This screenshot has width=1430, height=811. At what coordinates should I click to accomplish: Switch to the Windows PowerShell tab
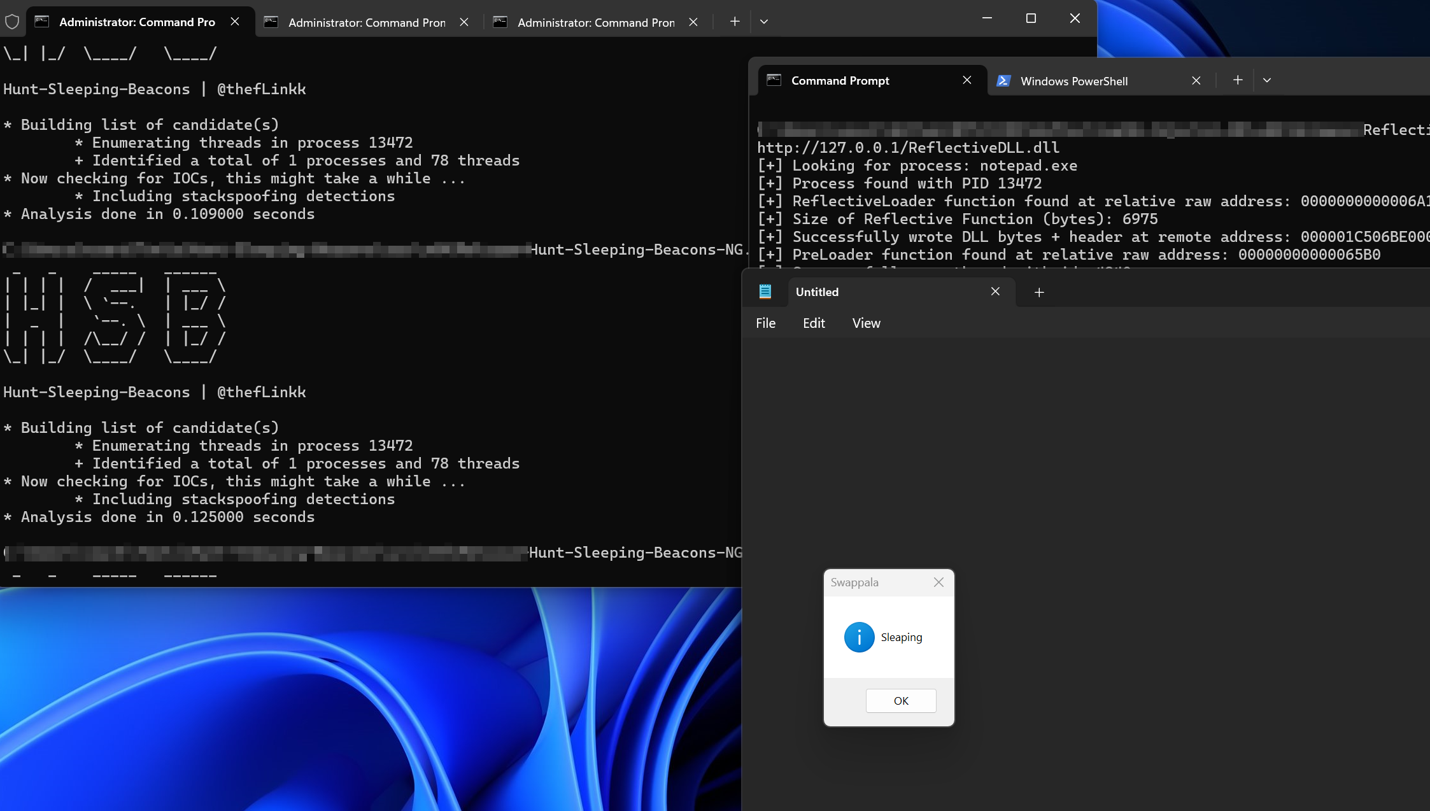(x=1073, y=81)
